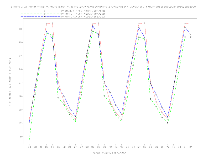The height and width of the screenshot is (160, 208).
Task: Click blue triangle data marker at hour 42
Action: [110, 92]
